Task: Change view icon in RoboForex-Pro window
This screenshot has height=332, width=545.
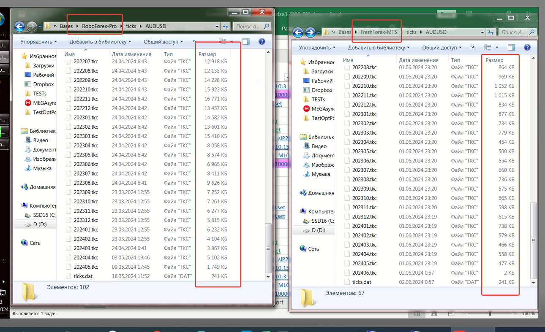Action: [x=223, y=41]
